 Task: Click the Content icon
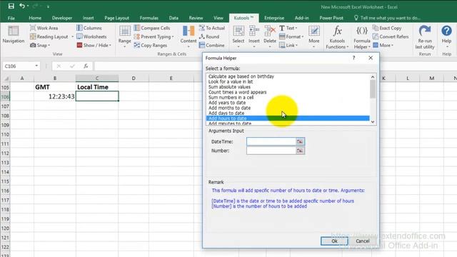189,31
